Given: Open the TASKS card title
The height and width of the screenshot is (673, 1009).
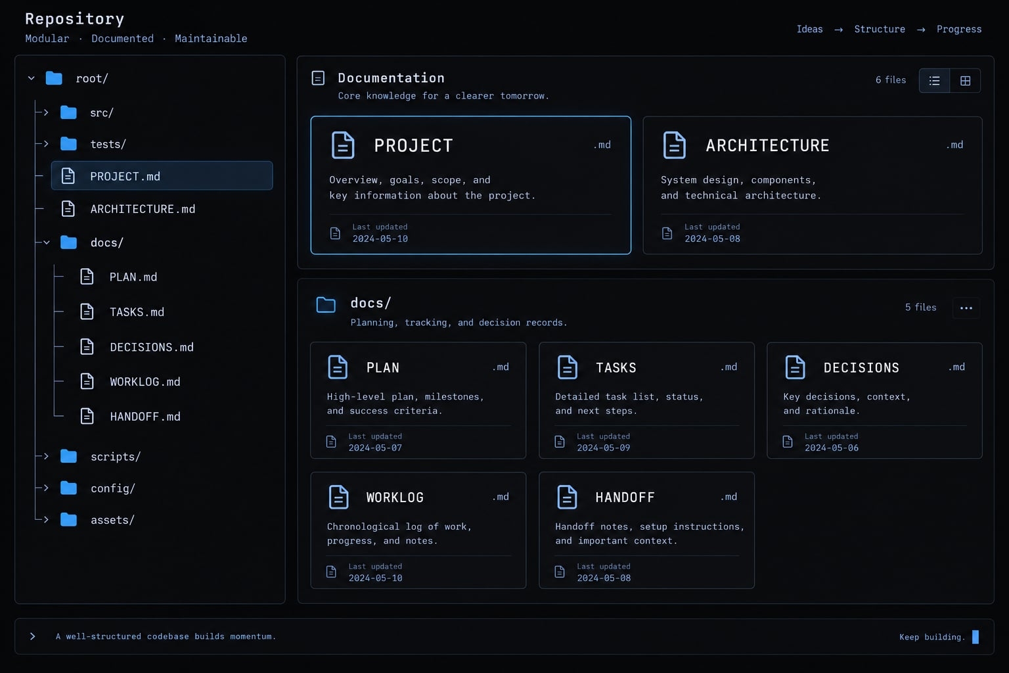Looking at the screenshot, I should point(616,367).
